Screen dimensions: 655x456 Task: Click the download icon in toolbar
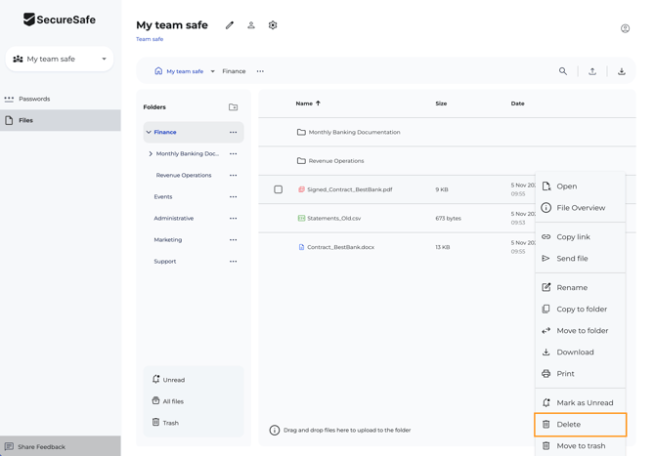coord(622,71)
